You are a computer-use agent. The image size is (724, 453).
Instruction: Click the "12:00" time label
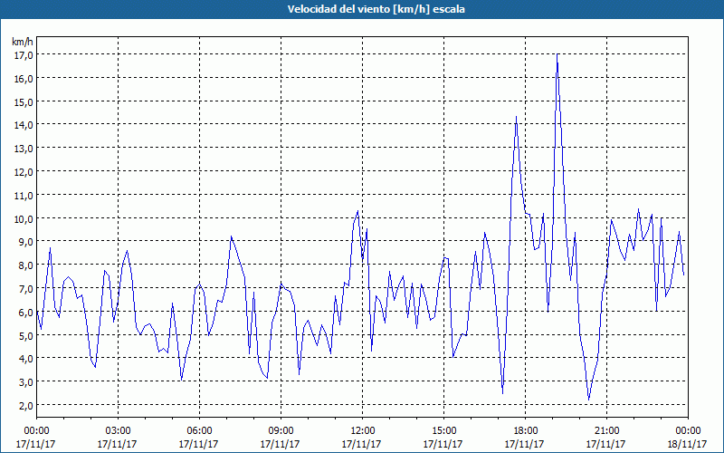363,431
